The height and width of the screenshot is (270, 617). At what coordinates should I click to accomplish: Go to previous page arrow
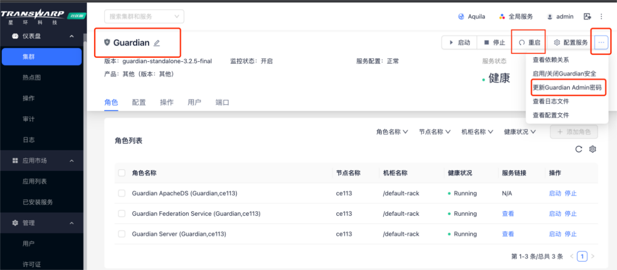(x=572, y=257)
